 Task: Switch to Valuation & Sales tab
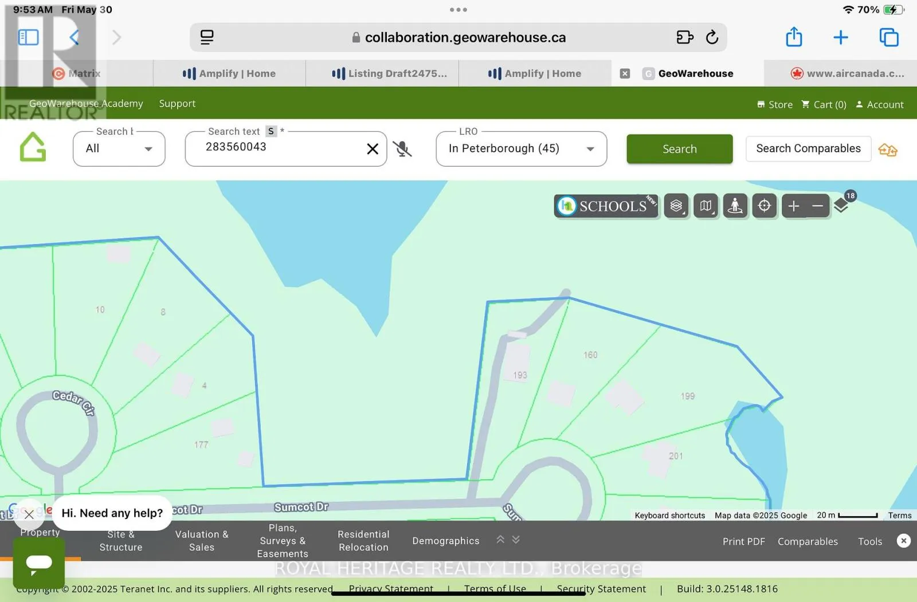[x=202, y=541]
